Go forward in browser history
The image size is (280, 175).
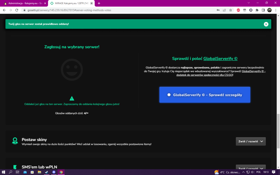point(11,10)
